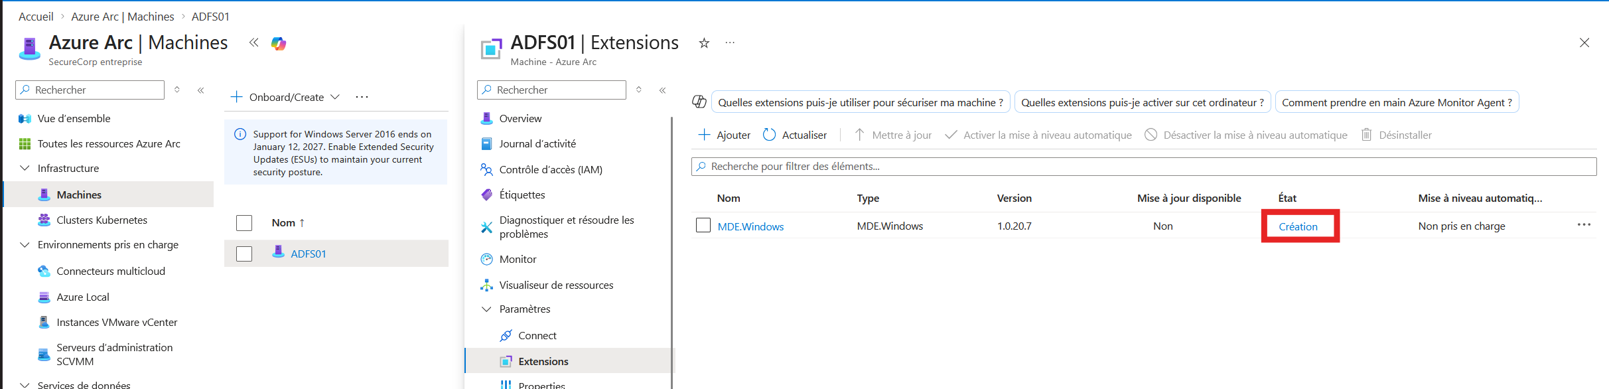1609x389 pixels.
Task: Collapse the Paramètres section
Action: point(486,309)
